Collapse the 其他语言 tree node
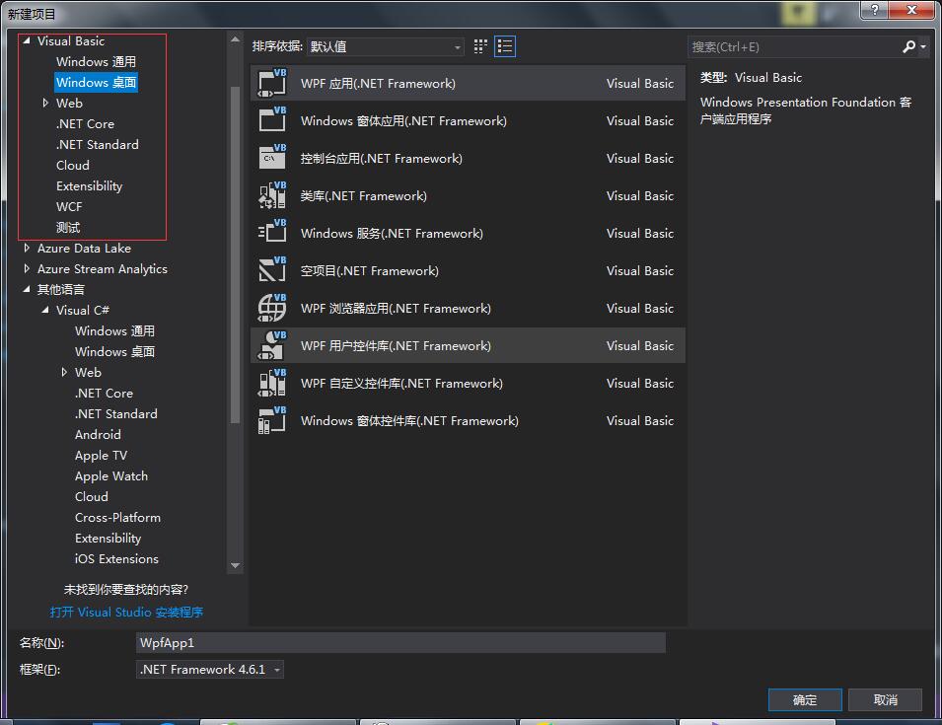The height and width of the screenshot is (725, 942). (27, 289)
